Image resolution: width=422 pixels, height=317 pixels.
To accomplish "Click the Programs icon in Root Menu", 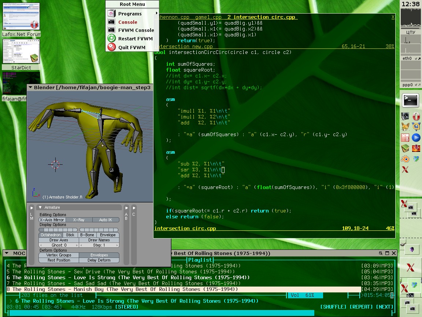I will coord(111,14).
